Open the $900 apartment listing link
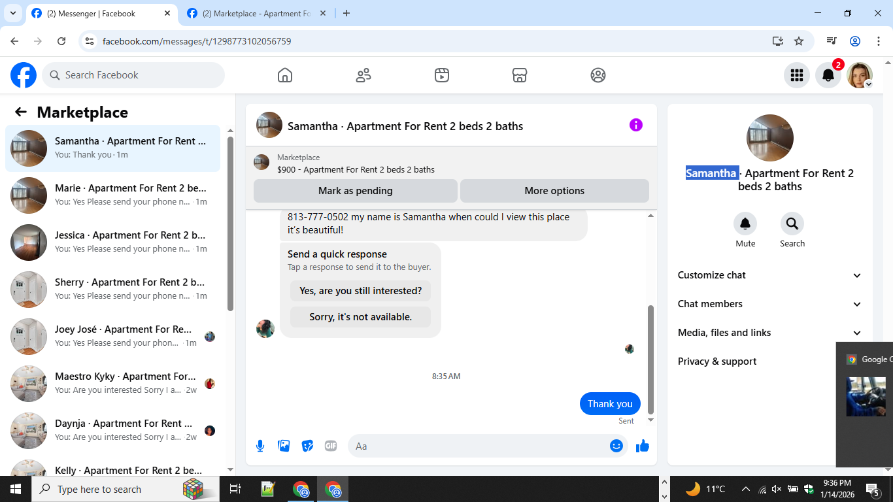The height and width of the screenshot is (502, 893). (x=356, y=169)
